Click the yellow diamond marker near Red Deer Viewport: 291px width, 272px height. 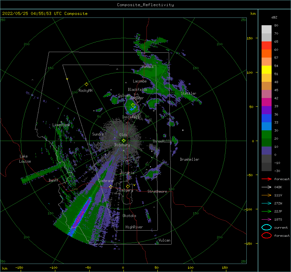pyautogui.click(x=133, y=105)
